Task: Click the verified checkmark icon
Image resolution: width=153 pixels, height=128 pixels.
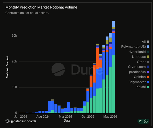Action: click(146, 121)
